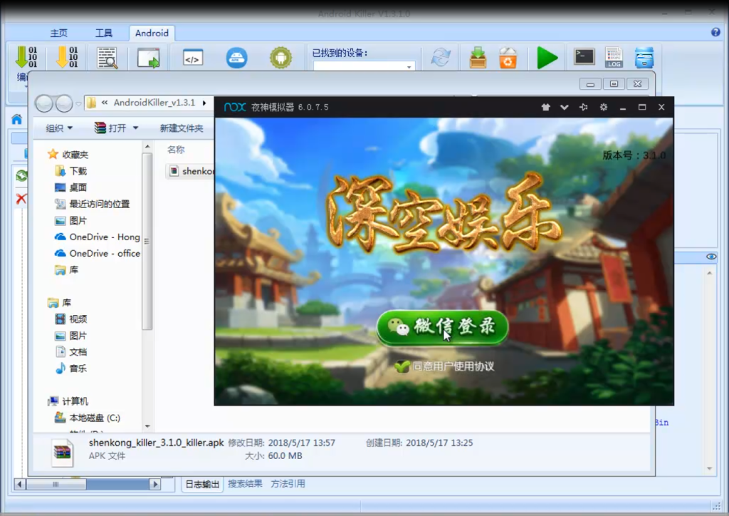Open 本地磁盘 (C:) in navigation pane

point(88,418)
